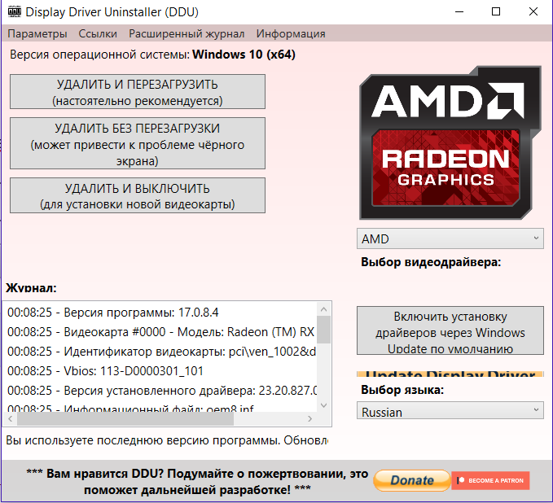Click the 'Выбор видеодрайвера:' label
The width and height of the screenshot is (553, 503).
[431, 262]
